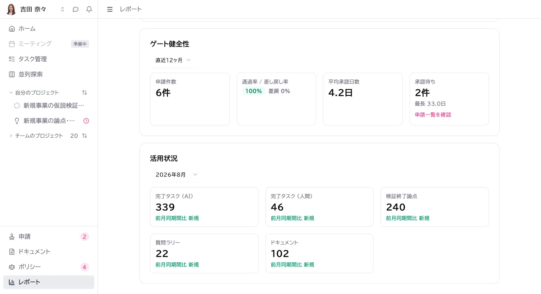Click the ポリシー badge showing 4

(x=85, y=267)
